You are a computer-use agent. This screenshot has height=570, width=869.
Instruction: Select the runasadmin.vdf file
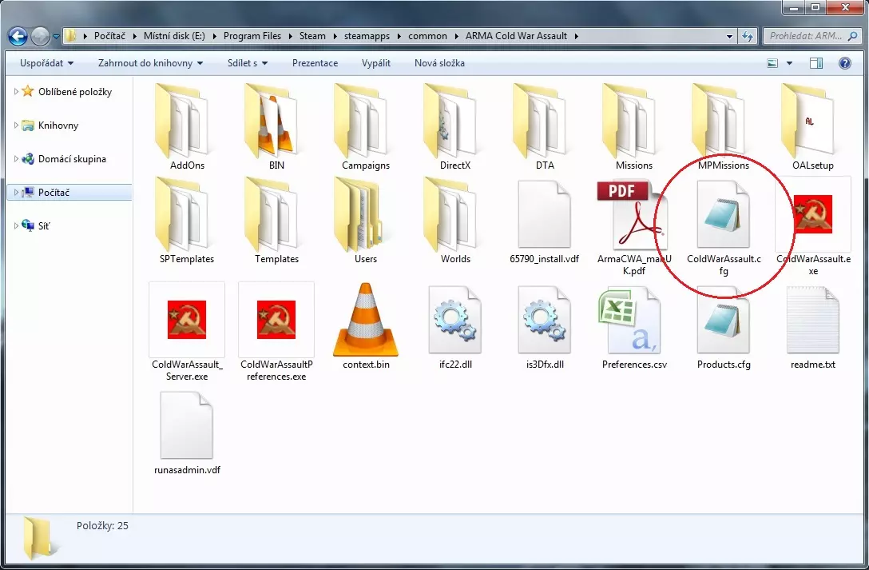(187, 432)
